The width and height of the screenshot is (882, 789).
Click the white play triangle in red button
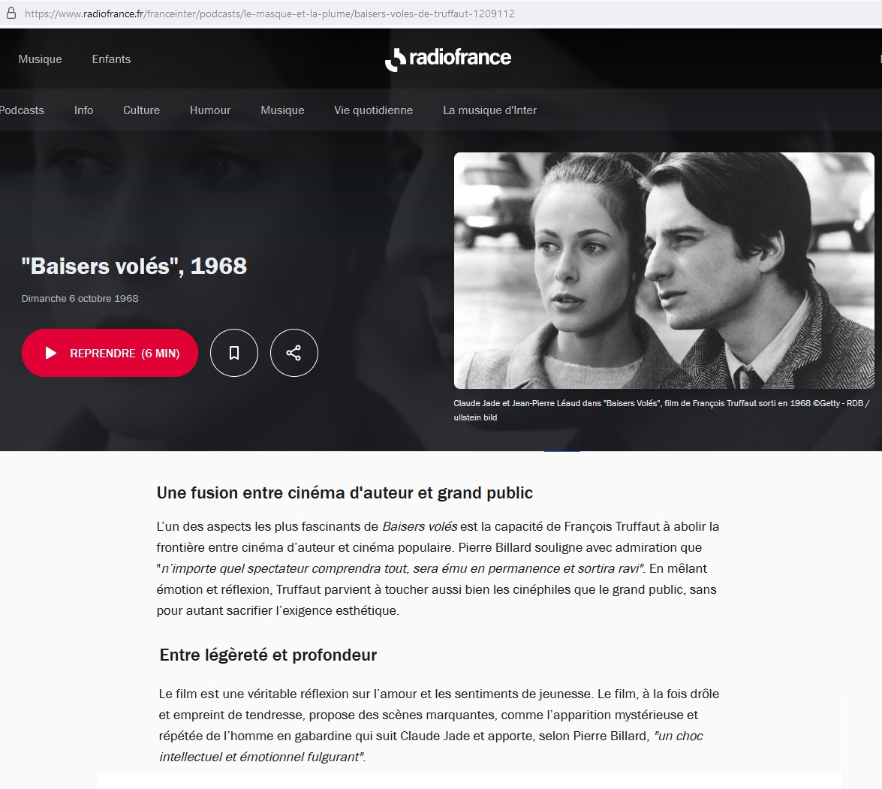50,353
